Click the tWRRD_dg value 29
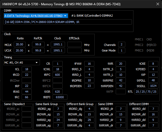Viewport: 162px width, 132px height. (x=89, y=120)
